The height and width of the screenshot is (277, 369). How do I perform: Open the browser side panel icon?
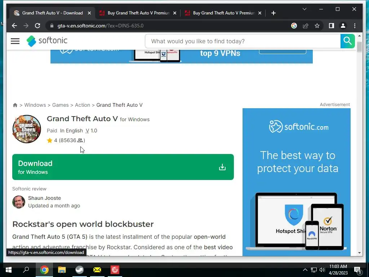coord(332,26)
